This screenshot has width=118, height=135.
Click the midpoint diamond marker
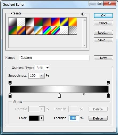84,94
